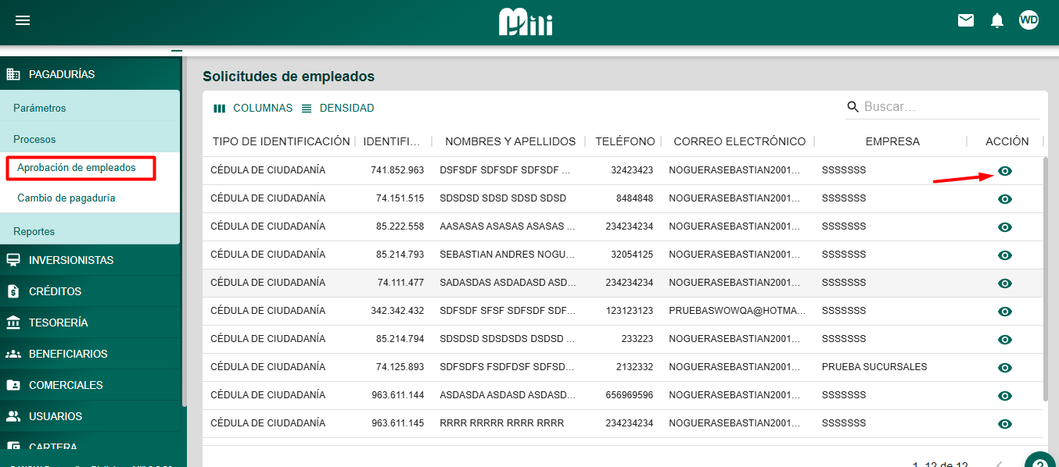This screenshot has height=467, width=1059.
Task: Sort by NOMBRES Y APELLIDOS column header
Action: tap(510, 141)
